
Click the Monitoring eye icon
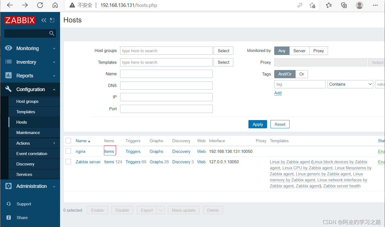[x=9, y=48]
